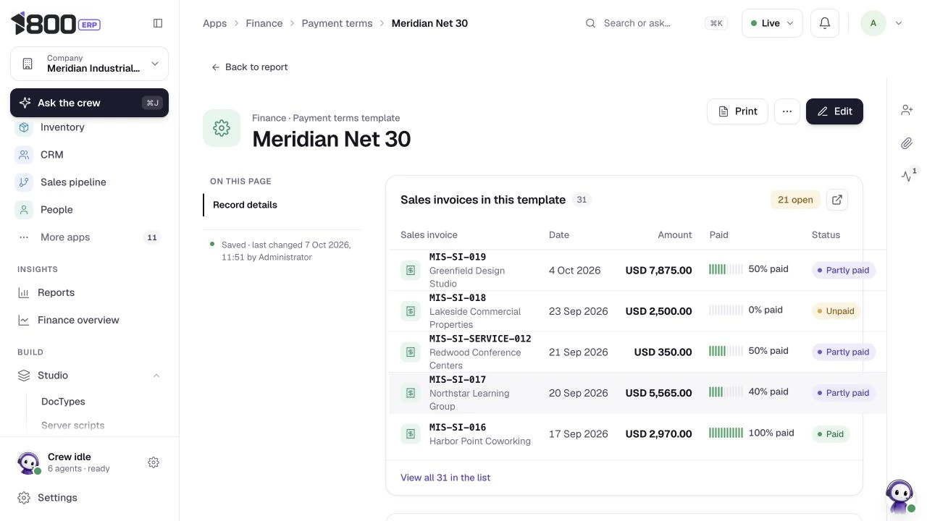Open the Company switcher dropdown
This screenshot has width=927, height=521.
[89, 64]
